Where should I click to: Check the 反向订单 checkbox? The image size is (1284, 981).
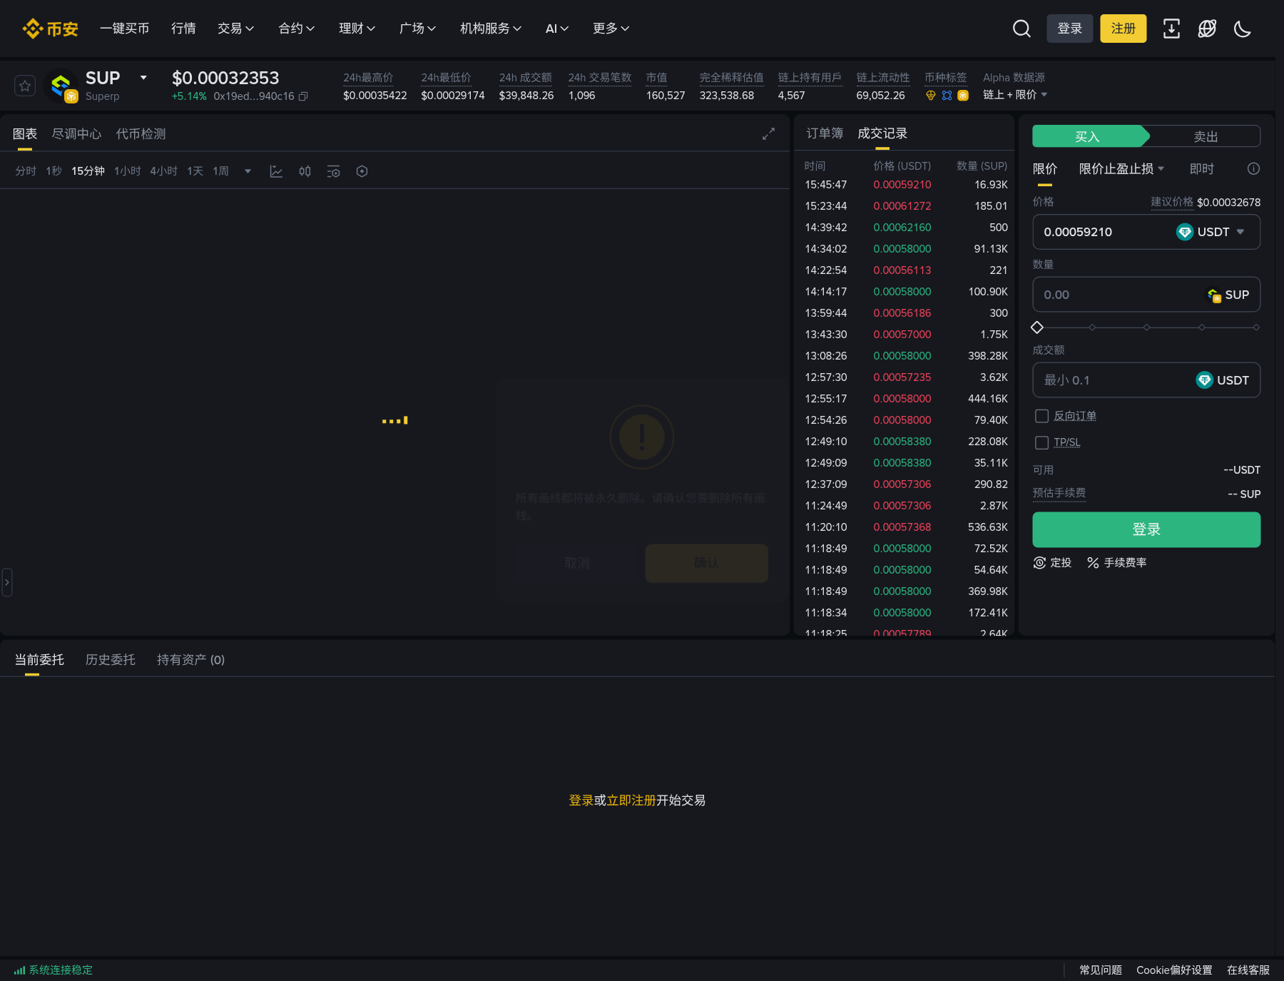tap(1041, 416)
